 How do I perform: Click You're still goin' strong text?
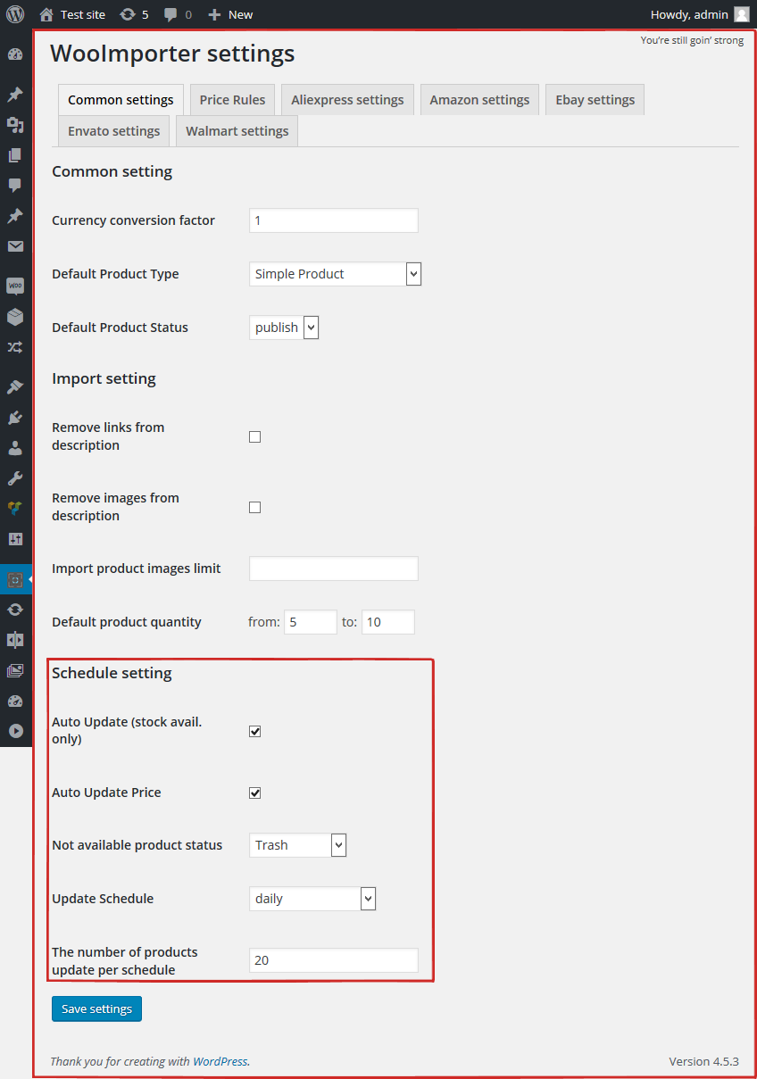click(692, 40)
